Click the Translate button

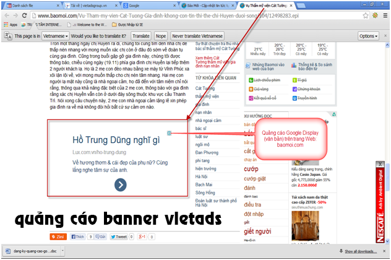(x=141, y=36)
